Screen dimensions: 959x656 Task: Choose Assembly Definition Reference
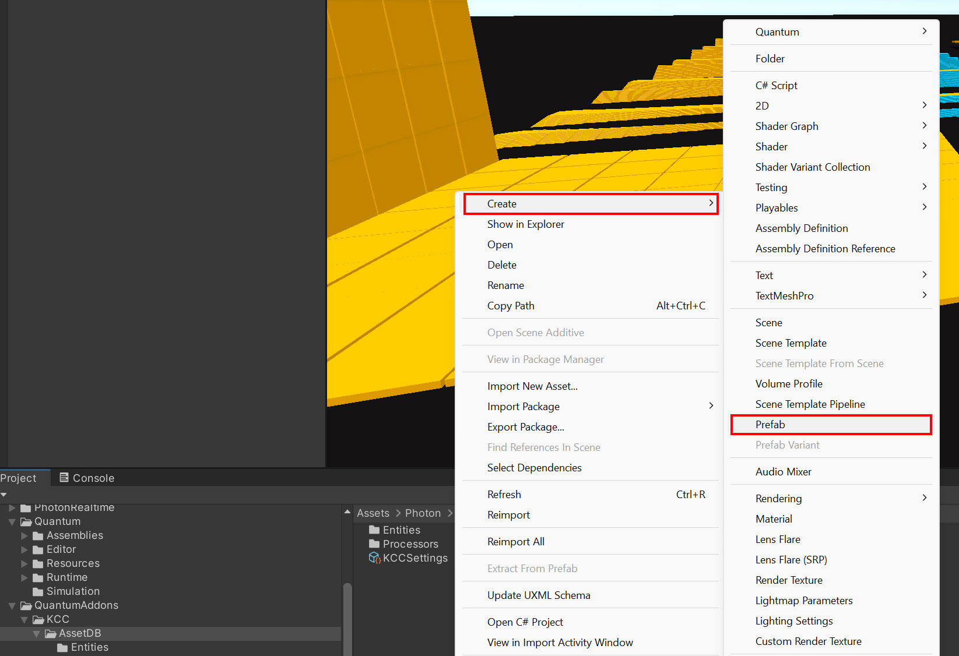pyautogui.click(x=825, y=249)
